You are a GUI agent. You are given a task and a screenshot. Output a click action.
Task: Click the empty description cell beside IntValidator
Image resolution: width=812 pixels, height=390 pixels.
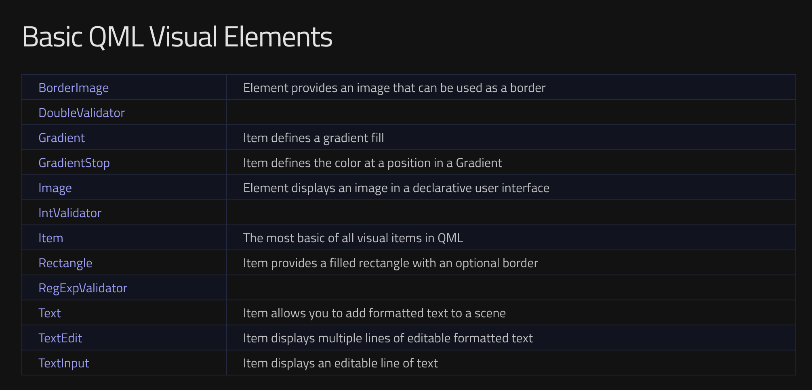click(x=511, y=213)
